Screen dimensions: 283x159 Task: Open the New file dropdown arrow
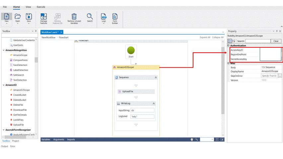click(7, 24)
